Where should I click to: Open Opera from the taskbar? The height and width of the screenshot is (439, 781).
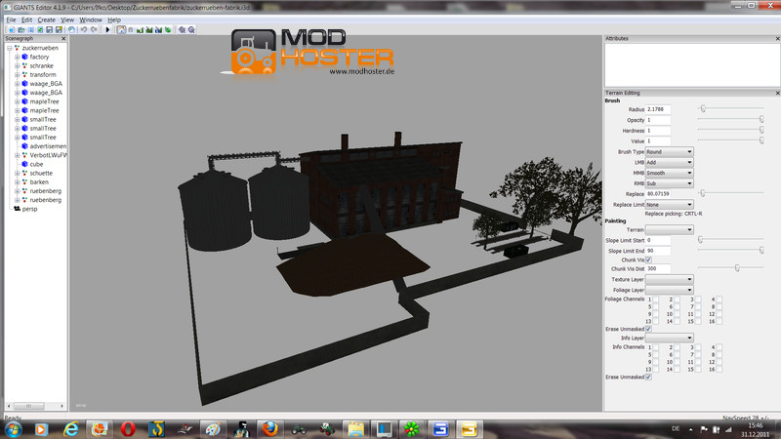128,428
